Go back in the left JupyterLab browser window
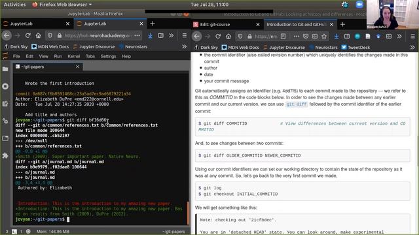Viewport: 419px width, 235px height. (x=7, y=35)
